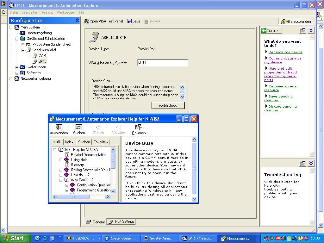Expand the Netzwerkumgebung node
Viewport: 324px width, 243px height.
click(x=11, y=78)
